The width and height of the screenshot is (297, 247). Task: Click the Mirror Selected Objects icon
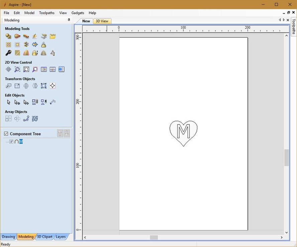coord(35,86)
